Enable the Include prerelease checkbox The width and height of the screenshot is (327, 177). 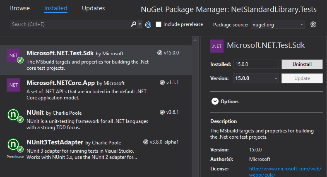point(159,24)
